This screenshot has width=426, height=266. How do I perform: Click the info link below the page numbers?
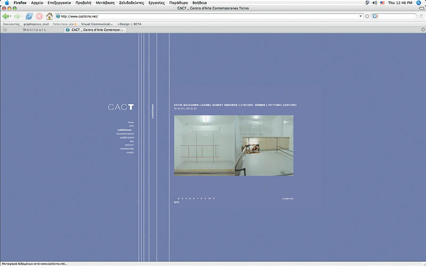[177, 202]
